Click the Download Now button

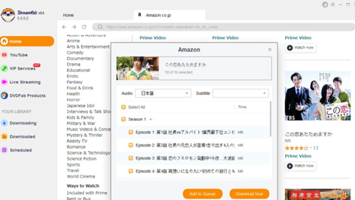click(x=249, y=194)
